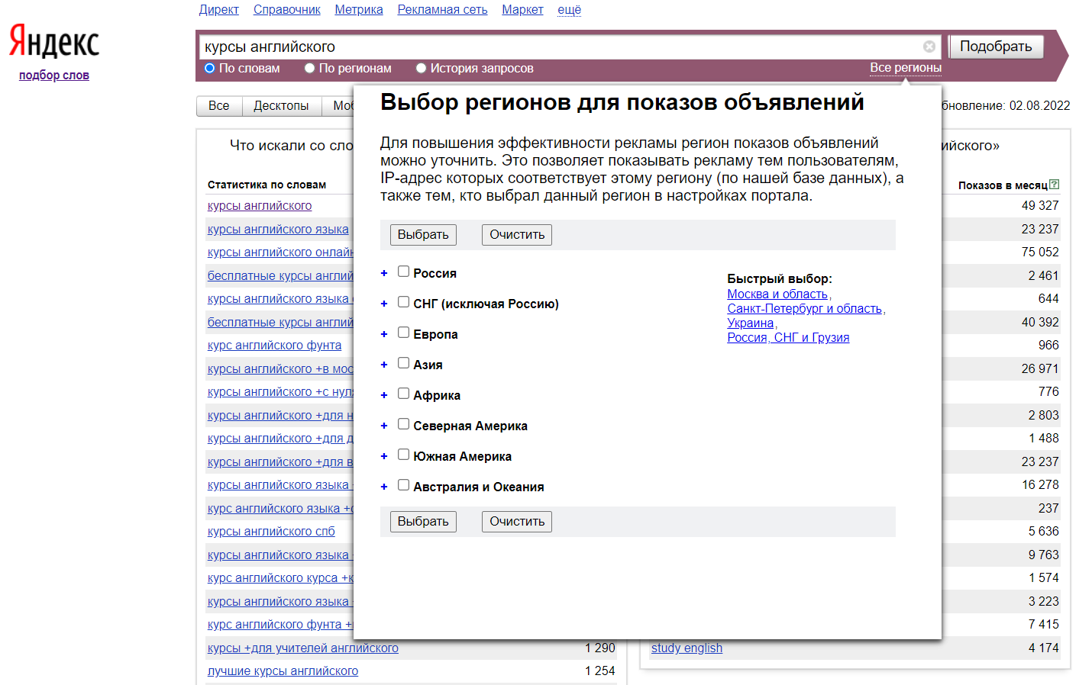Expand the Австралия и Океания node
1092x685 pixels.
(x=384, y=487)
